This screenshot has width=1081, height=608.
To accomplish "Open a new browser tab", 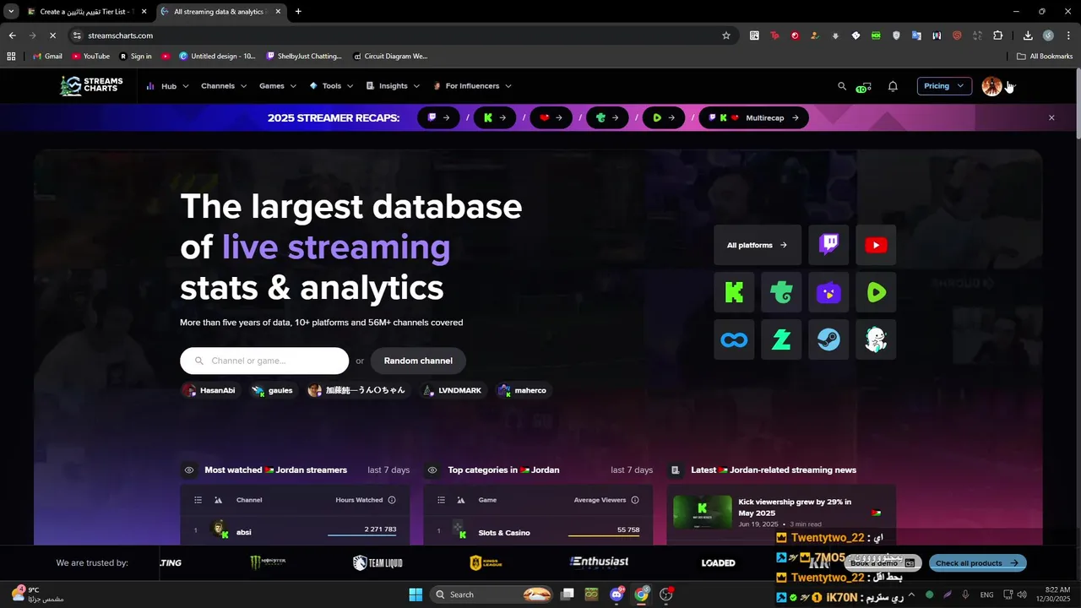I will tap(298, 12).
